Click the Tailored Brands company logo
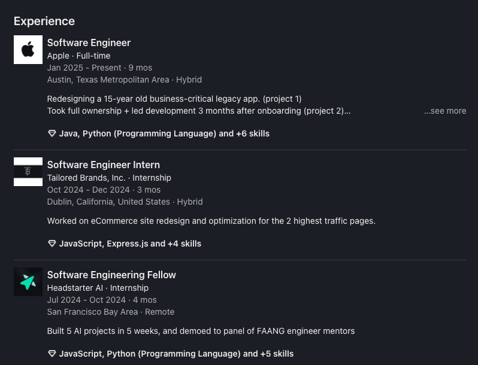 [x=28, y=172]
